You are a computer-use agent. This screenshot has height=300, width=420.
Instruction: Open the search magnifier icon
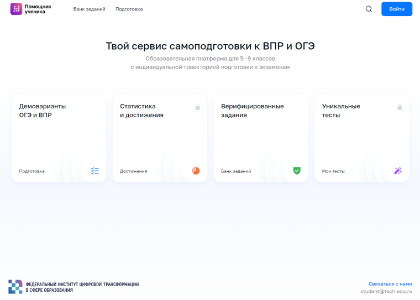click(369, 9)
